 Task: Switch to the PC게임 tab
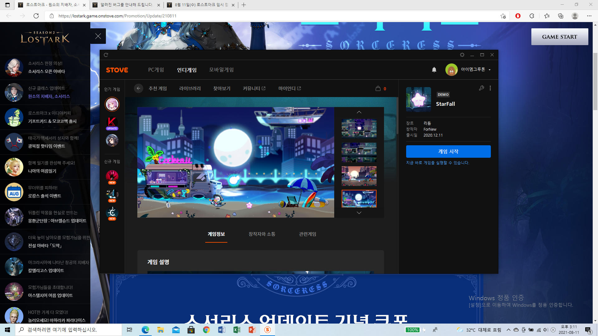pyautogui.click(x=156, y=70)
